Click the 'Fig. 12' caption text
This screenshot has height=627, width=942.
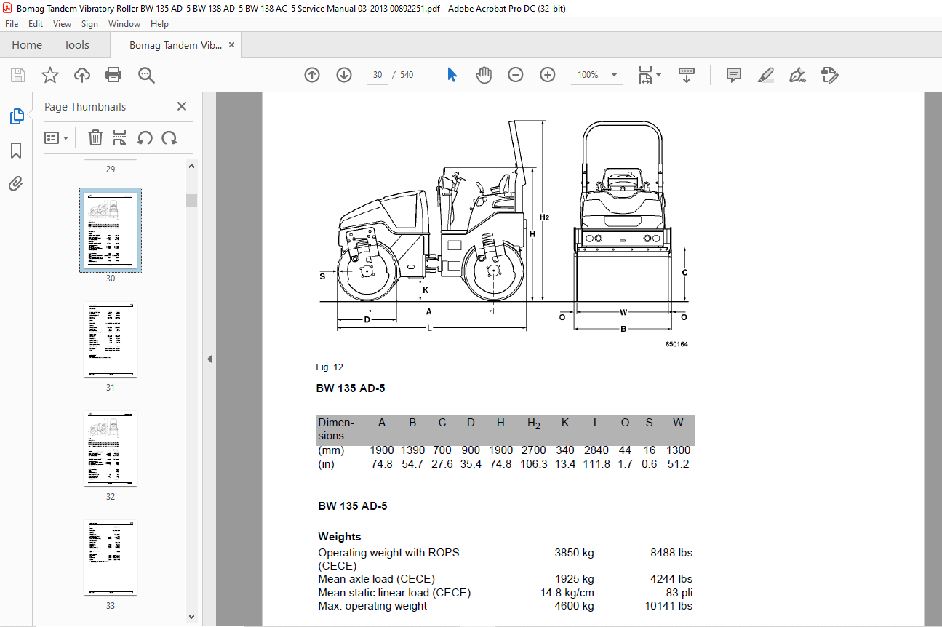pos(330,367)
